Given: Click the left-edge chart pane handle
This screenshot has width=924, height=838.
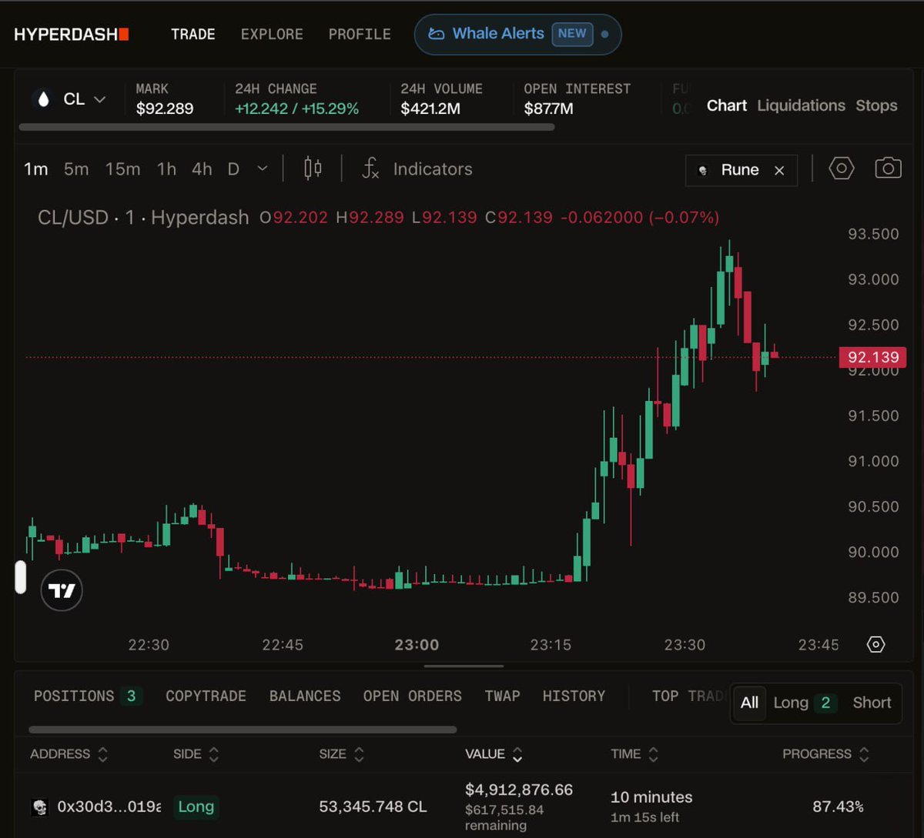Looking at the screenshot, I should tap(21, 577).
